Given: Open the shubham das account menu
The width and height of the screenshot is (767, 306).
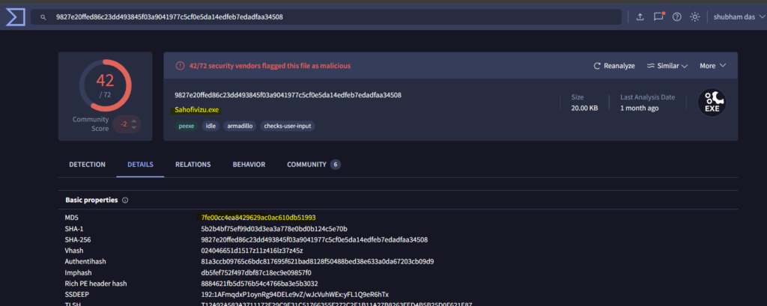Looking at the screenshot, I should click(x=736, y=16).
